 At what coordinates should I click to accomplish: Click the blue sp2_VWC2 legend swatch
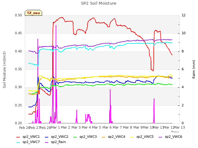point(47,137)
